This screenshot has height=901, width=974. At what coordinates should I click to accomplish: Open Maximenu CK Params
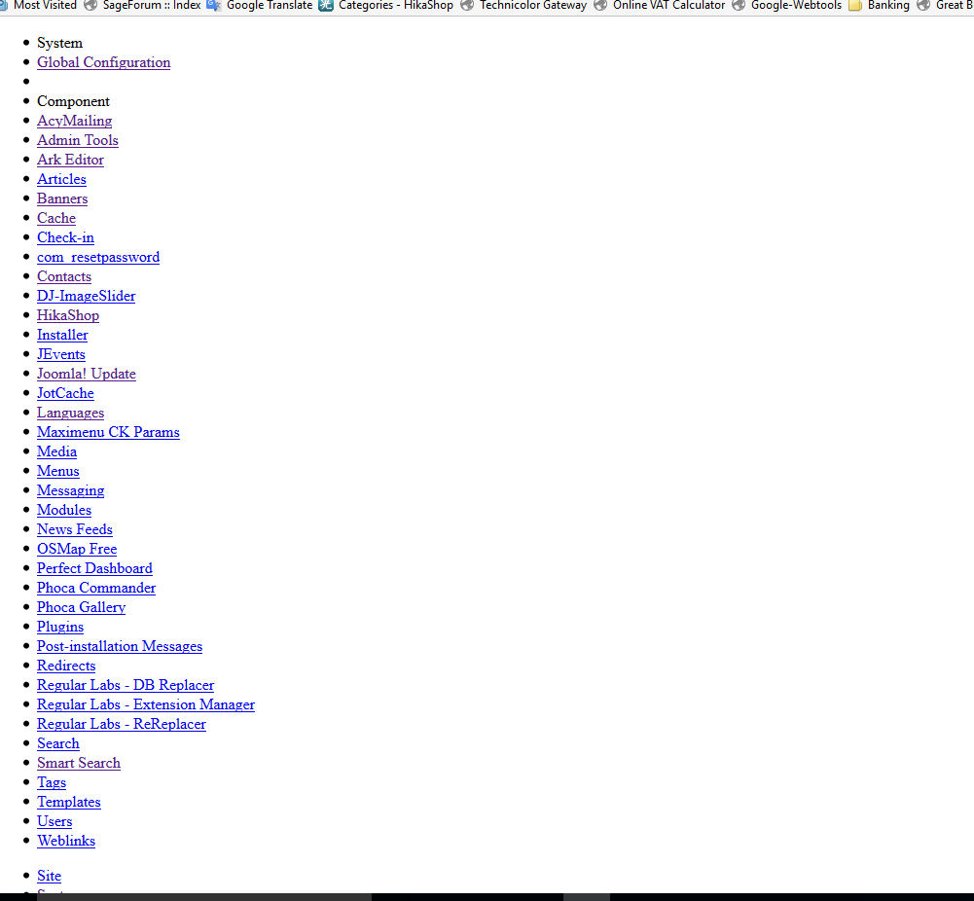[108, 432]
